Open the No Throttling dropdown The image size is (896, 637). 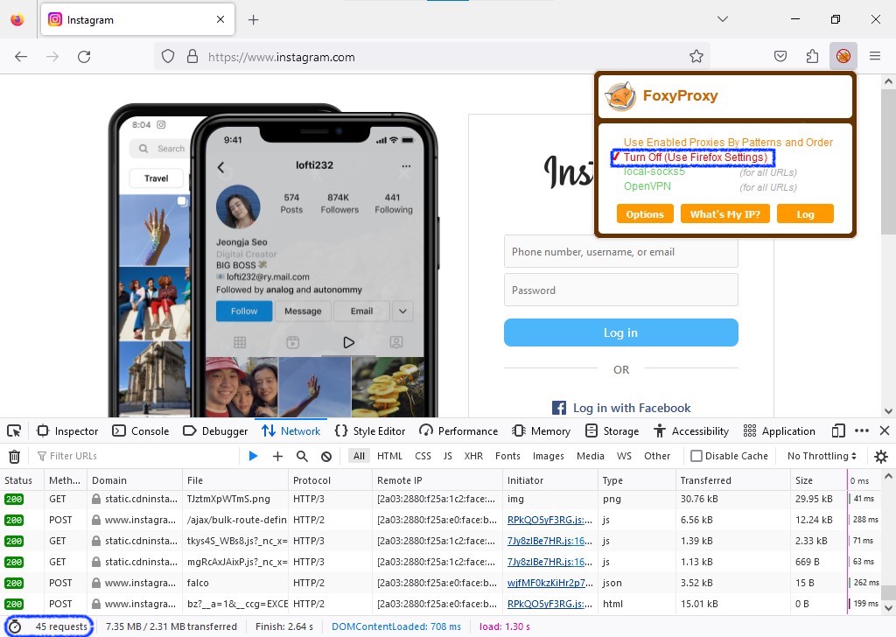point(822,456)
